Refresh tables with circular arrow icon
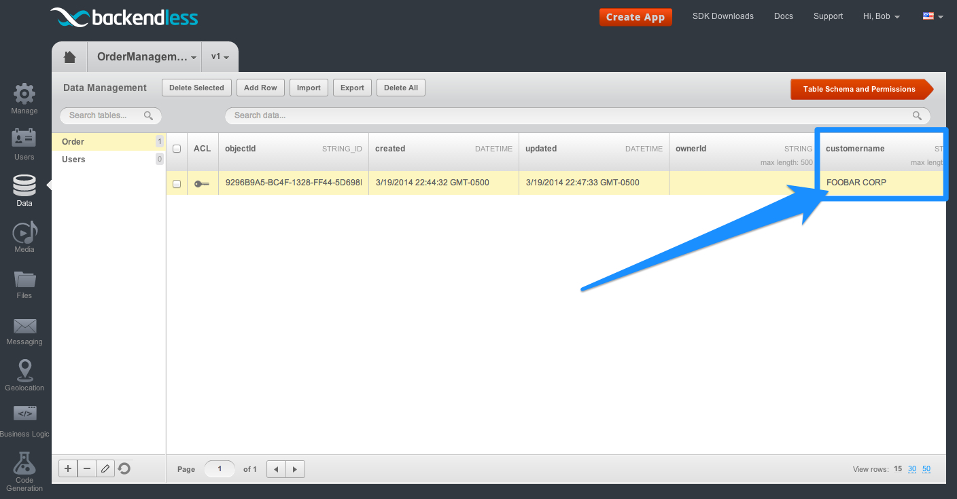 point(124,468)
